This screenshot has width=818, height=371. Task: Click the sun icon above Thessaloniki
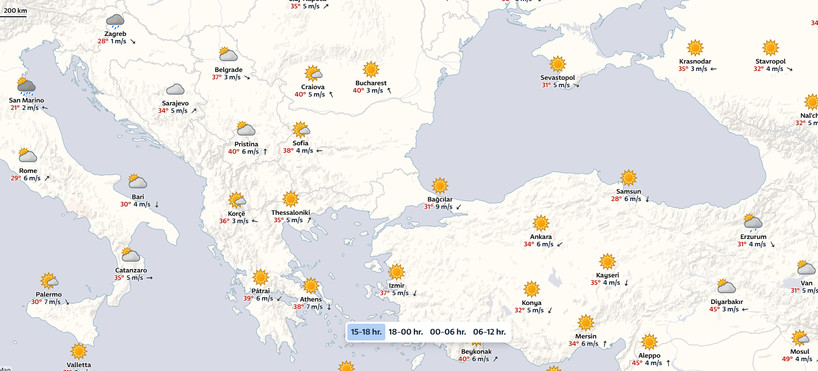(x=291, y=199)
